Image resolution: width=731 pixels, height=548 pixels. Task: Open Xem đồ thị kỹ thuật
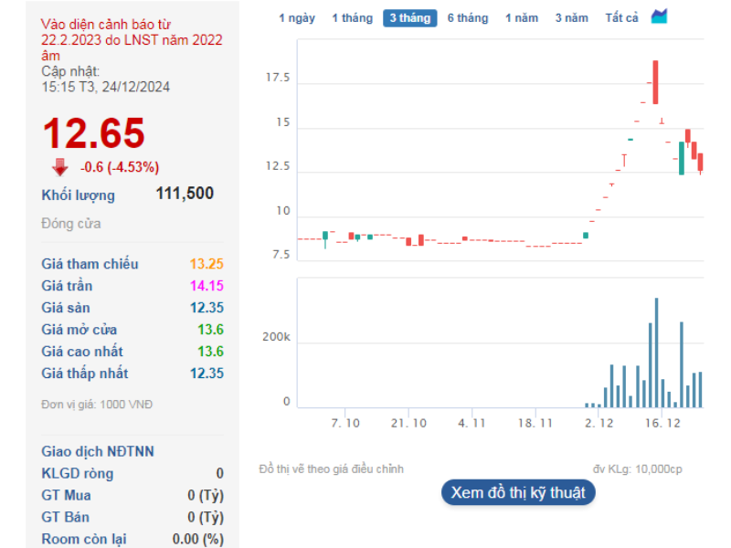(518, 493)
